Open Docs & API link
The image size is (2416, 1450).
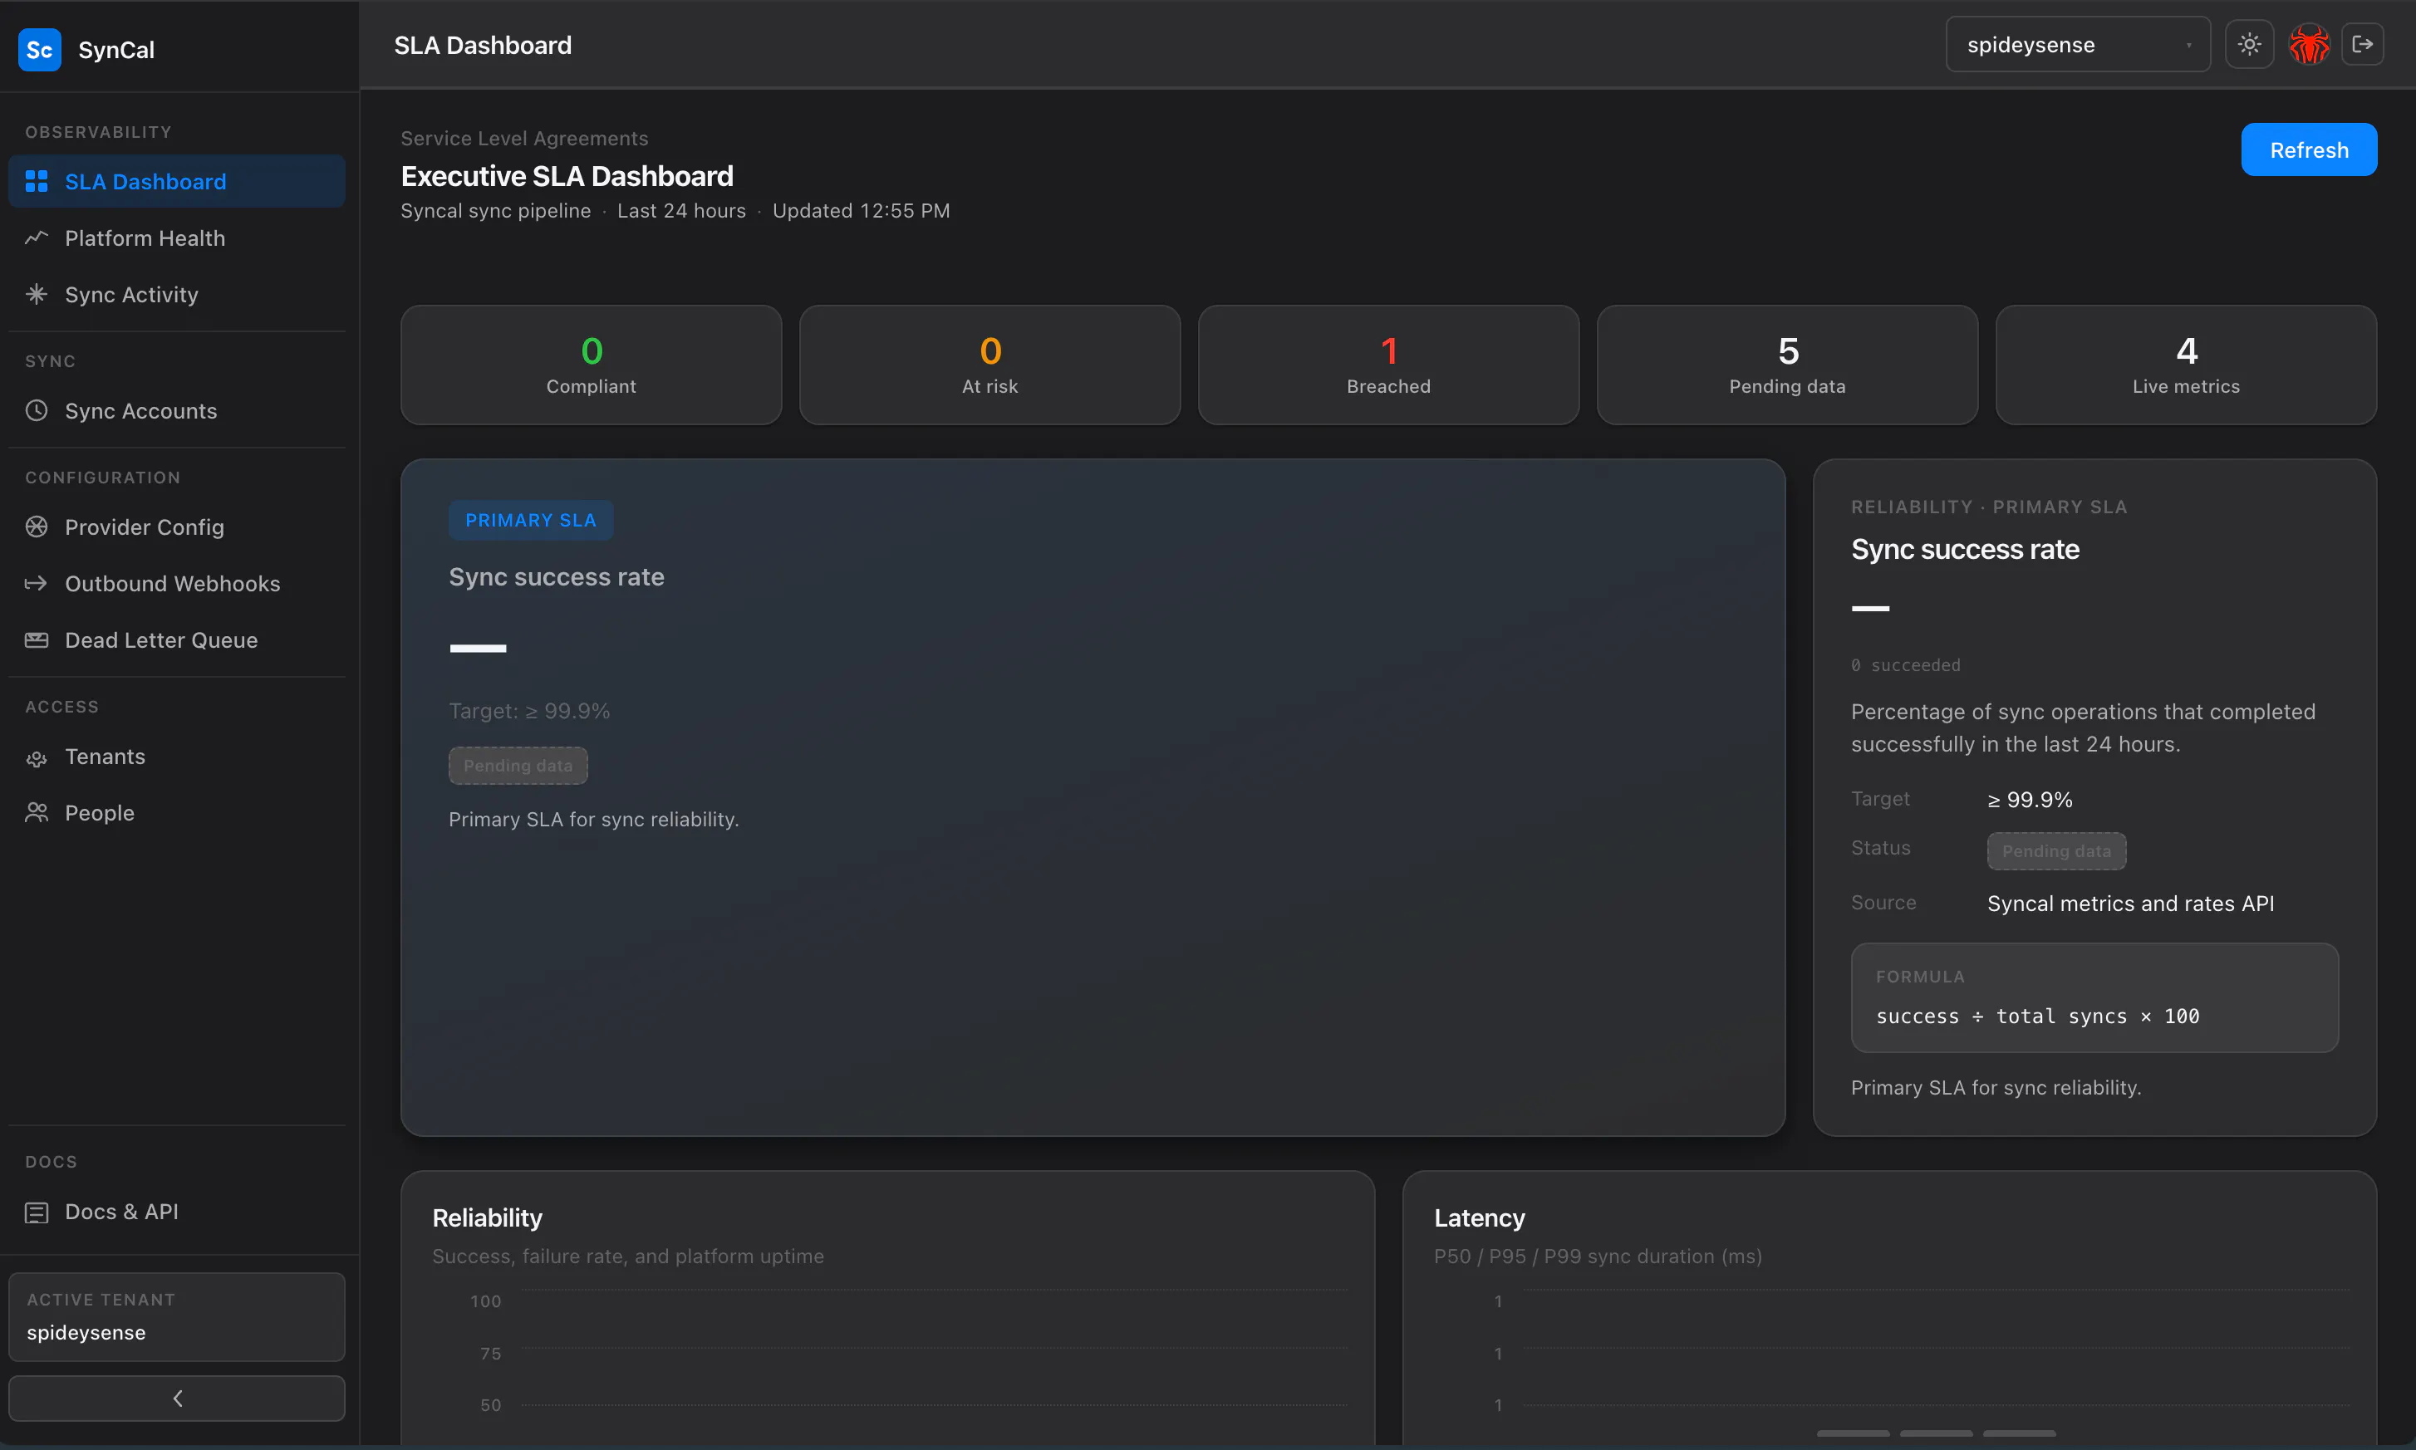coord(177,1212)
